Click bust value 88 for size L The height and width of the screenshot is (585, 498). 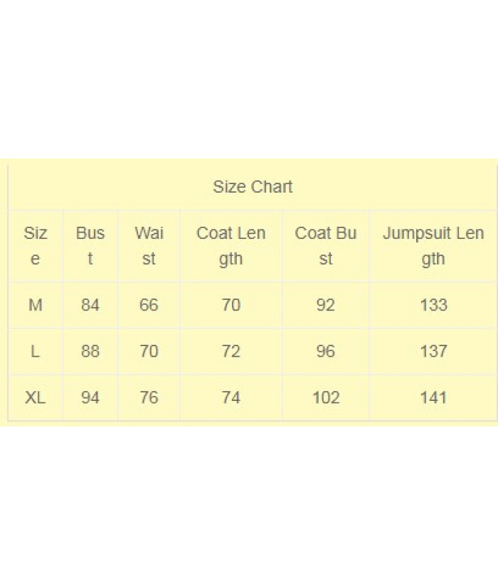(90, 351)
